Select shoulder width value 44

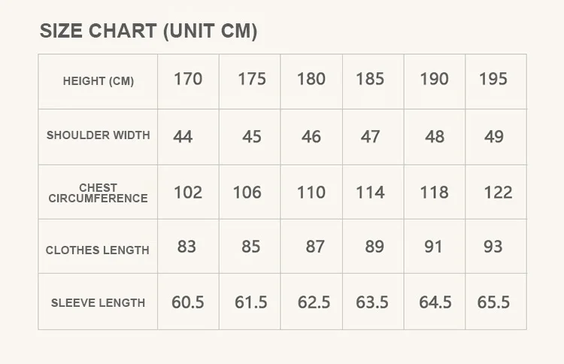point(183,137)
